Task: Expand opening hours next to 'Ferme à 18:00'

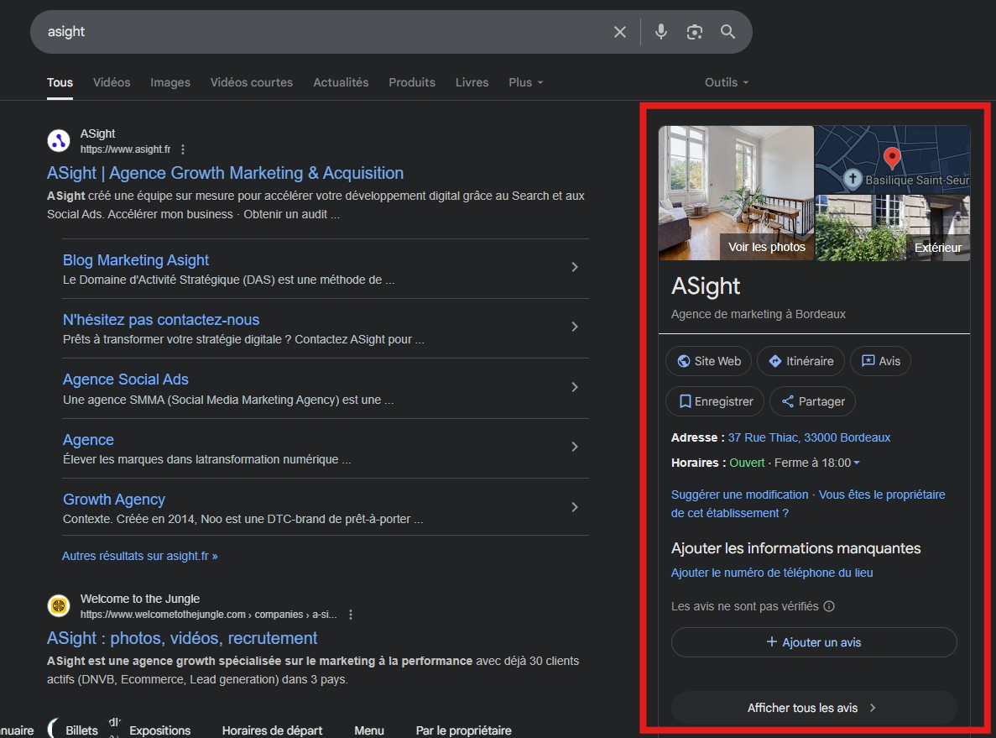Action: [x=856, y=463]
